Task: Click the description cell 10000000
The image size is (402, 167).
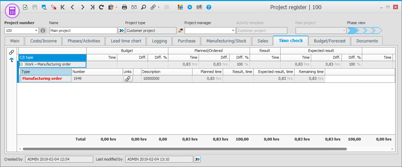Action: 167,79
